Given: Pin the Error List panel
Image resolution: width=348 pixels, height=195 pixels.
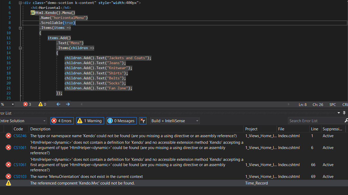Looking at the screenshot, I should [x=344, y=113].
